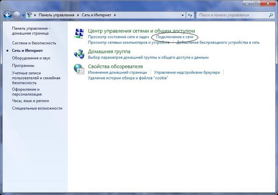Click Просмотр состояния сети и задач

[119, 37]
